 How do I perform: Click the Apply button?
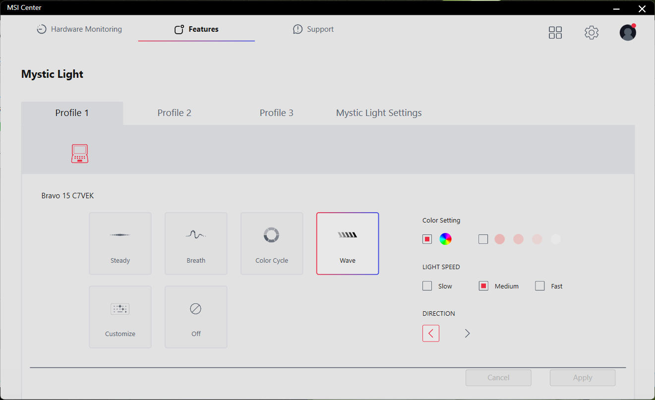click(583, 378)
